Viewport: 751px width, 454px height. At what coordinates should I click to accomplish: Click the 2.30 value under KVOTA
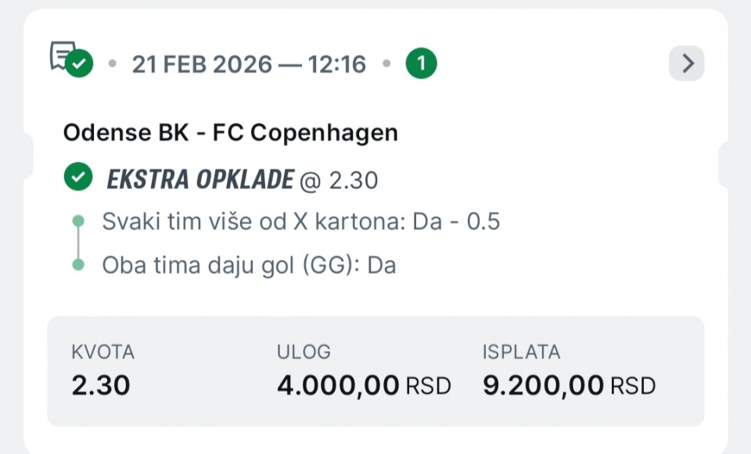point(101,385)
